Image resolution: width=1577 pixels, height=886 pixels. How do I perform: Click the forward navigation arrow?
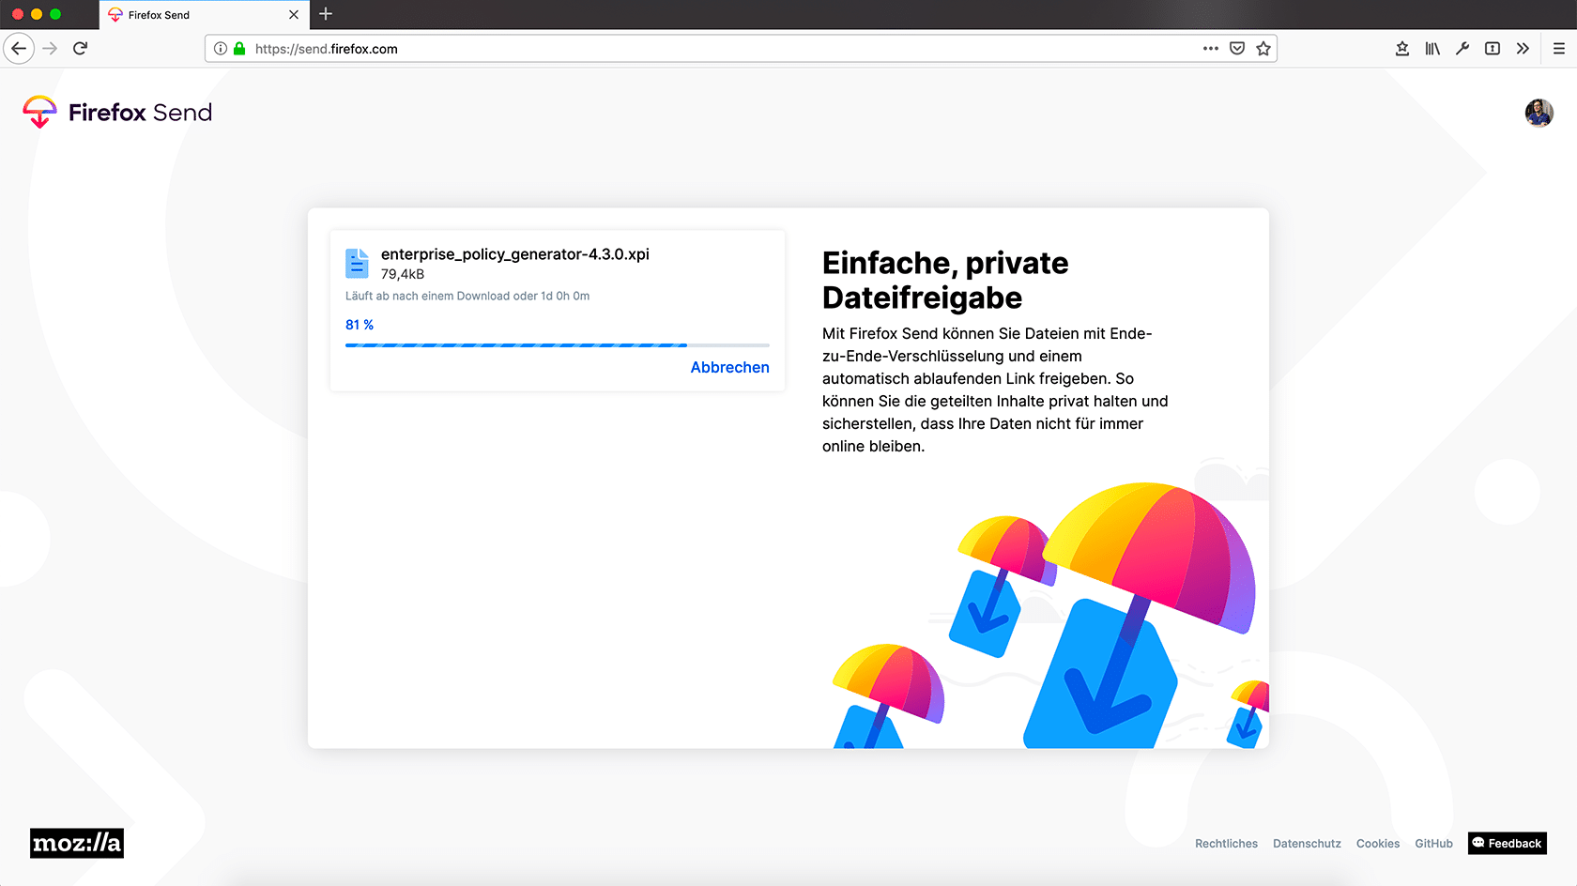(51, 49)
